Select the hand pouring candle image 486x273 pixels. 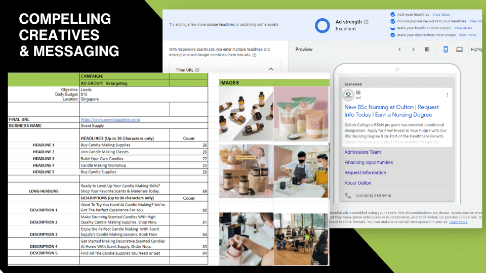pyautogui.click(x=247, y=239)
